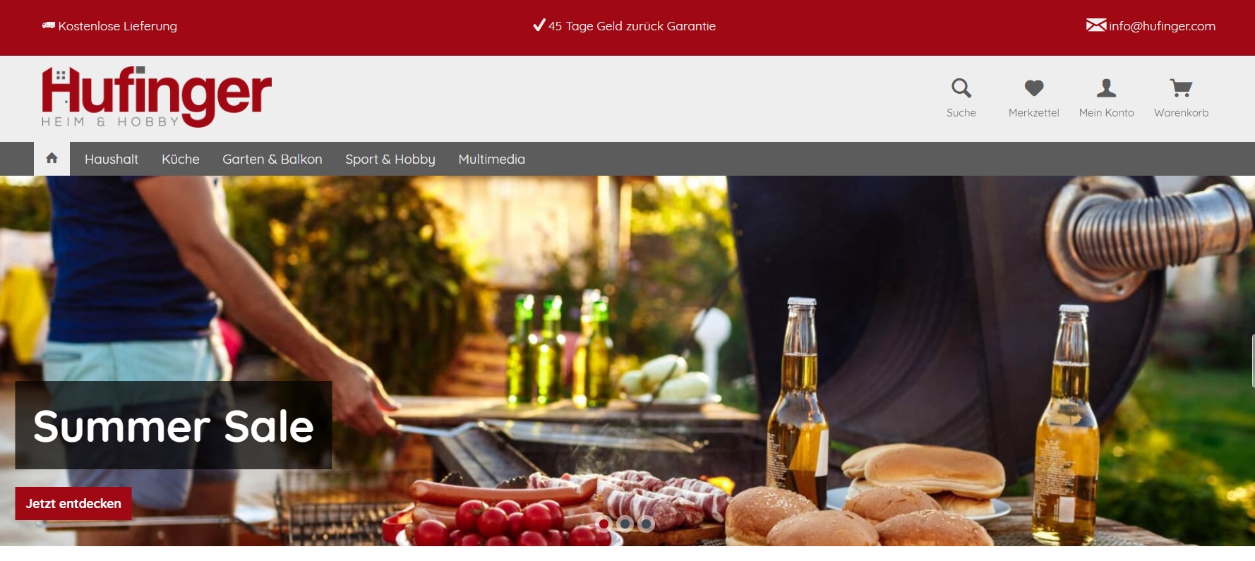Click the page scrollbar handle at right edge
1255x561 pixels.
pyautogui.click(x=1253, y=361)
